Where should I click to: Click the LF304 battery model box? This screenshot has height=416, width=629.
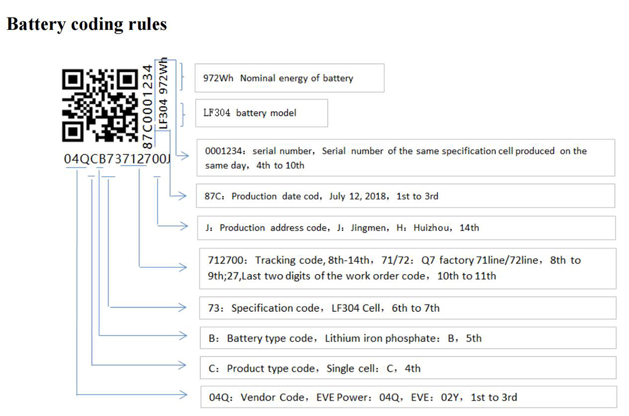tap(261, 113)
